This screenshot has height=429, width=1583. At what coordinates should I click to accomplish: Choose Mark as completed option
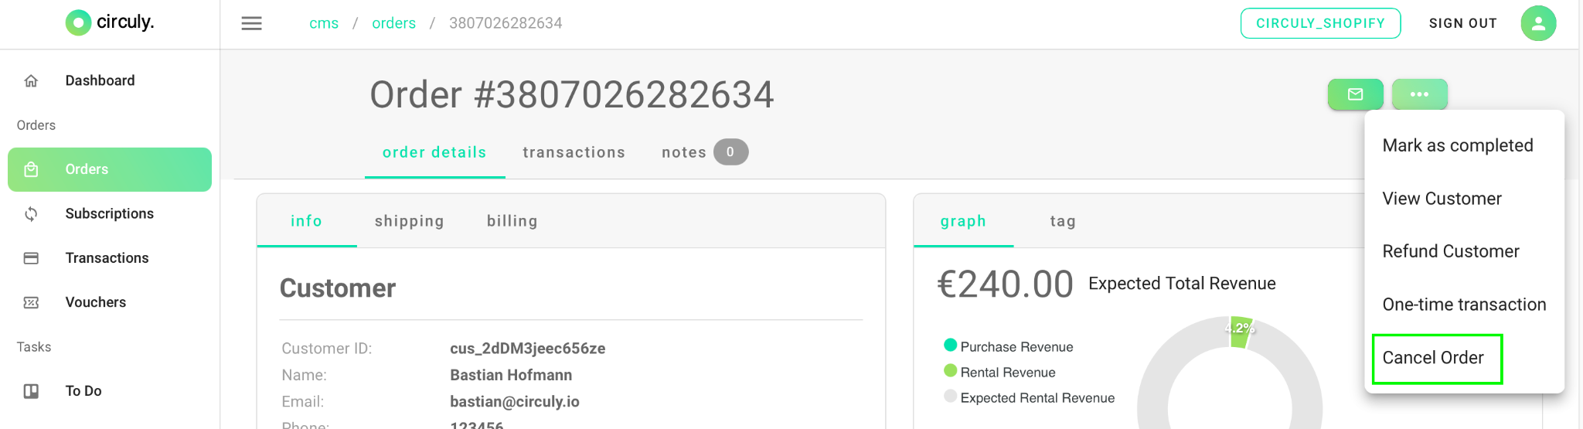[1458, 145]
